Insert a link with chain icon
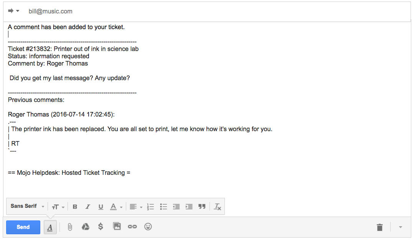The image size is (414, 240). pyautogui.click(x=132, y=227)
